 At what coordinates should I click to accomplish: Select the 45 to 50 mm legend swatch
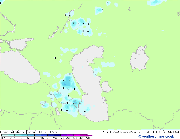click(83, 135)
